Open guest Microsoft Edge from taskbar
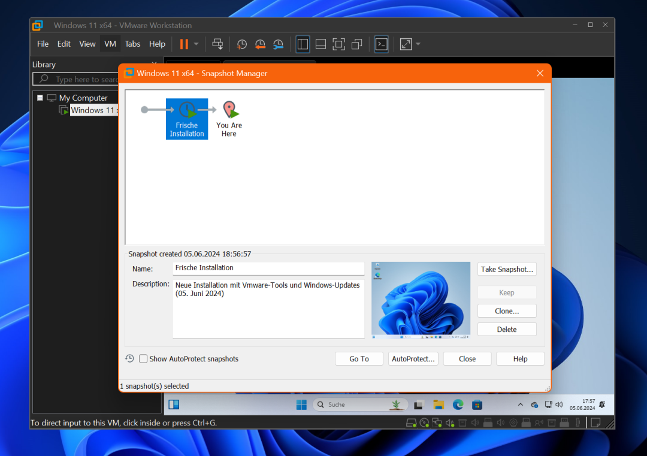This screenshot has width=647, height=456. [458, 405]
